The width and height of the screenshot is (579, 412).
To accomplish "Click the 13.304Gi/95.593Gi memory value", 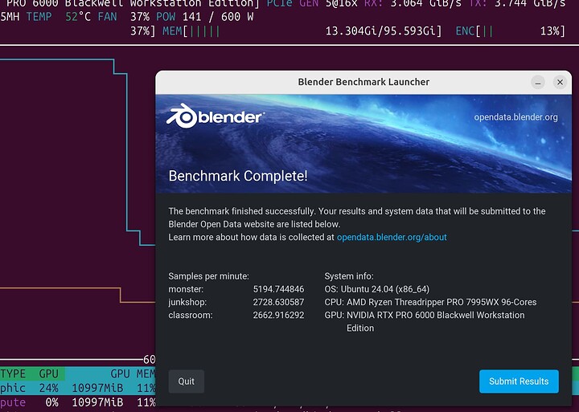I will click(x=380, y=31).
